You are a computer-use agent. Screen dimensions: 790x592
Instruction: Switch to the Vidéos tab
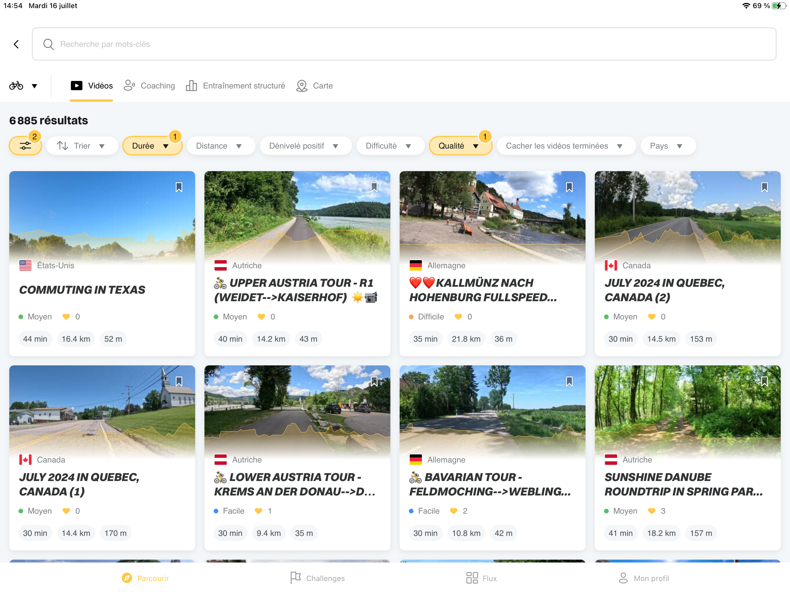coord(91,86)
